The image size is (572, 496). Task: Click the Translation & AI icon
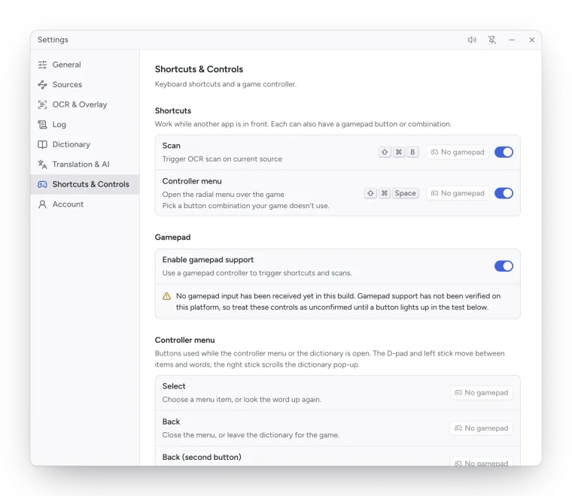tap(42, 165)
